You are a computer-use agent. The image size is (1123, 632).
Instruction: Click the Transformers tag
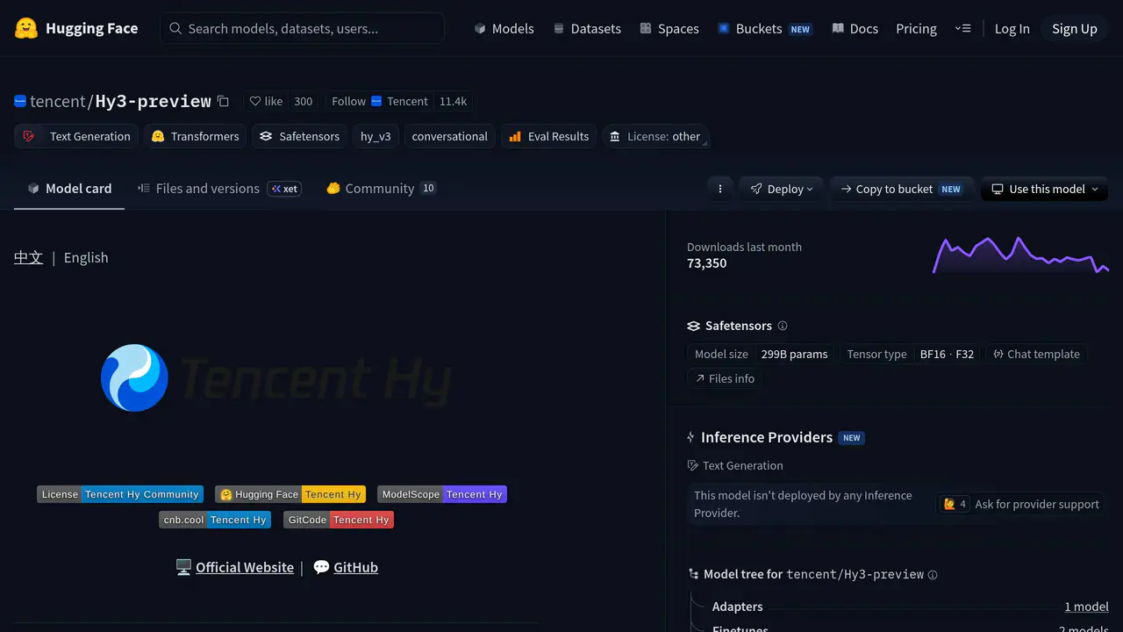click(195, 136)
